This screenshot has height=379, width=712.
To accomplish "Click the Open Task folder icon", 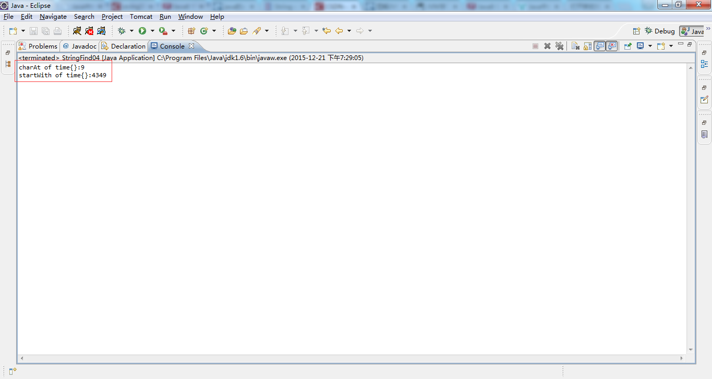I will click(x=244, y=31).
